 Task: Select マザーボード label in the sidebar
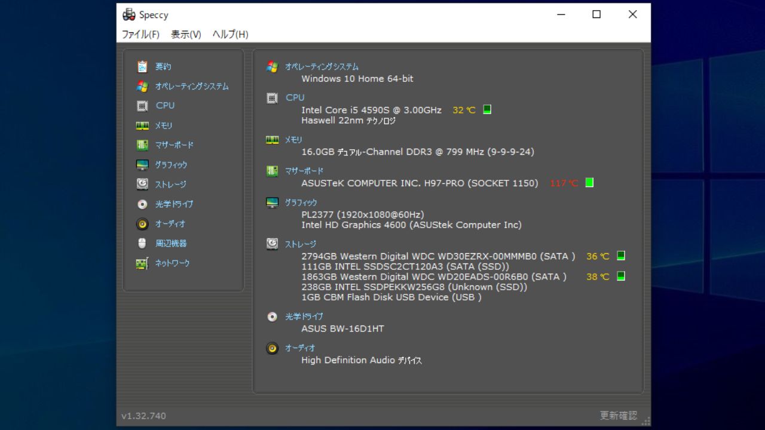coord(175,145)
